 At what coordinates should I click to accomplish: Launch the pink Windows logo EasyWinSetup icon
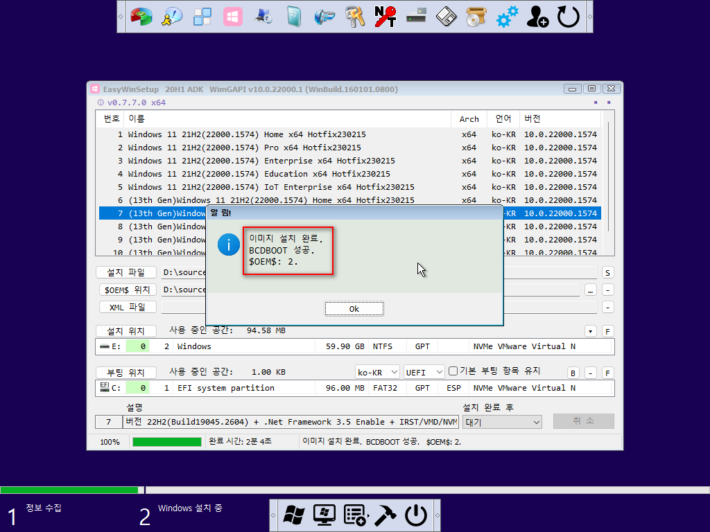click(233, 17)
